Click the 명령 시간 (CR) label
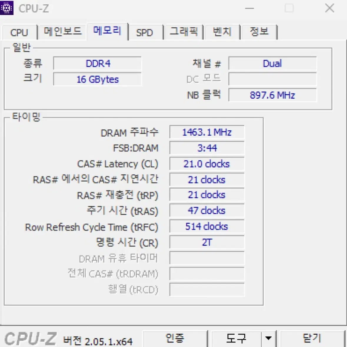This screenshot has width=347, height=347. (x=127, y=243)
